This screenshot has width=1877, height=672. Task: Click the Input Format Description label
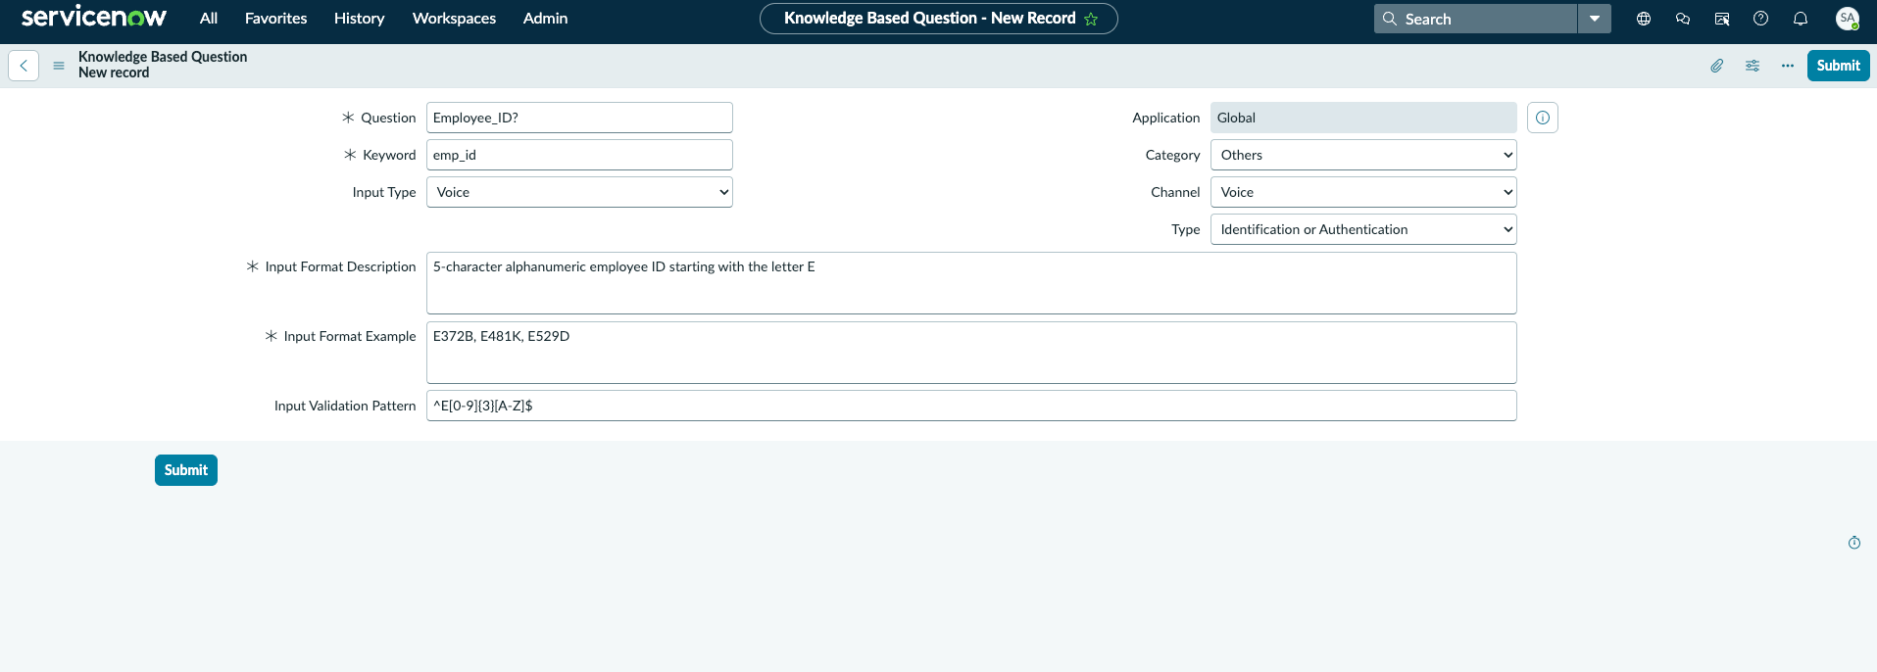pos(340,266)
